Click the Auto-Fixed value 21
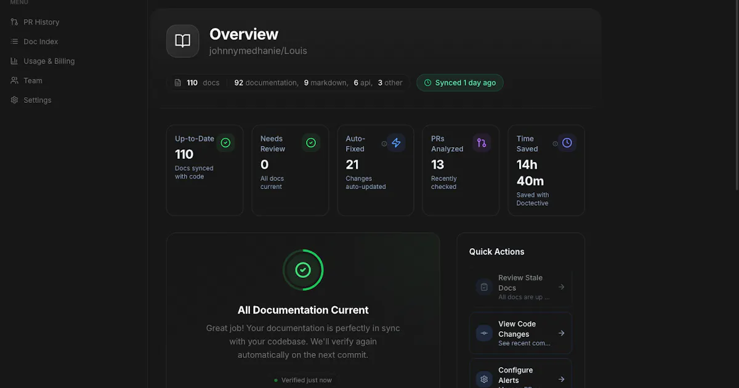 point(352,164)
